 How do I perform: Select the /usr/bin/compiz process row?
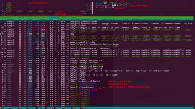click(x=97, y=26)
